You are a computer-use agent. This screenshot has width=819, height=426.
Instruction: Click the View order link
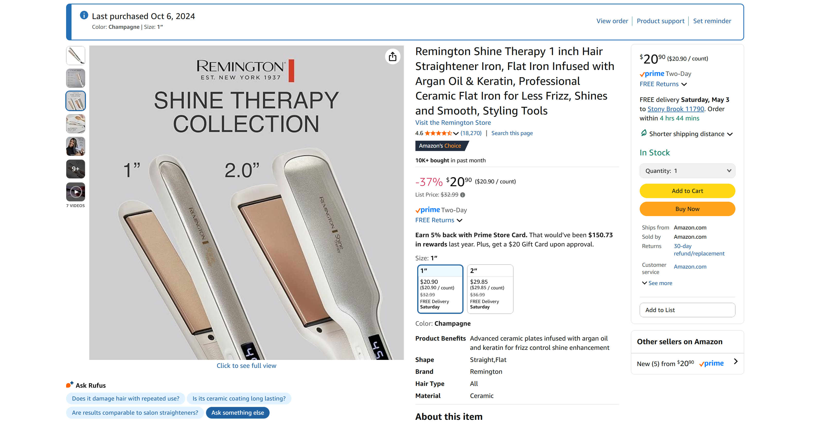[612, 21]
